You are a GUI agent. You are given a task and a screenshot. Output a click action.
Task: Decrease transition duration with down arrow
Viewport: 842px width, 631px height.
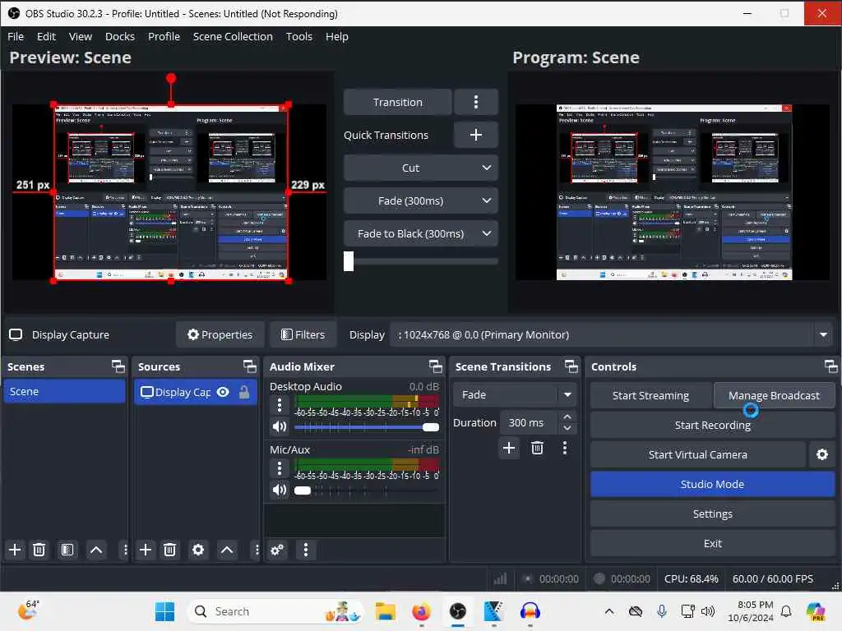pos(567,428)
